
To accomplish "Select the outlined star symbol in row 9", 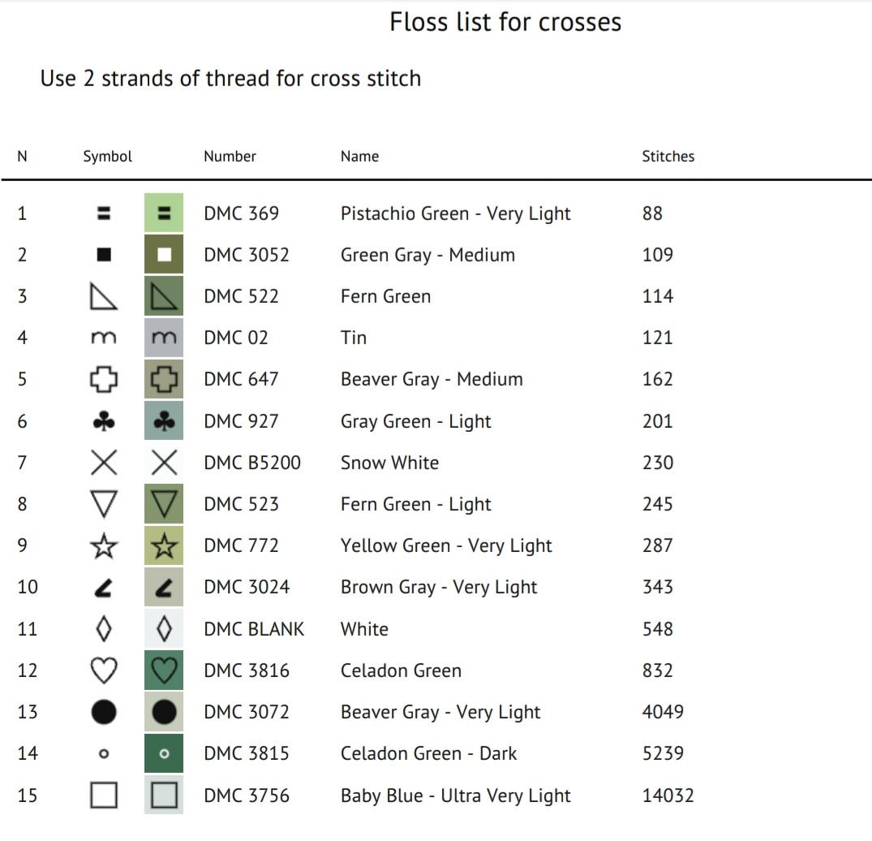I will pyautogui.click(x=104, y=546).
